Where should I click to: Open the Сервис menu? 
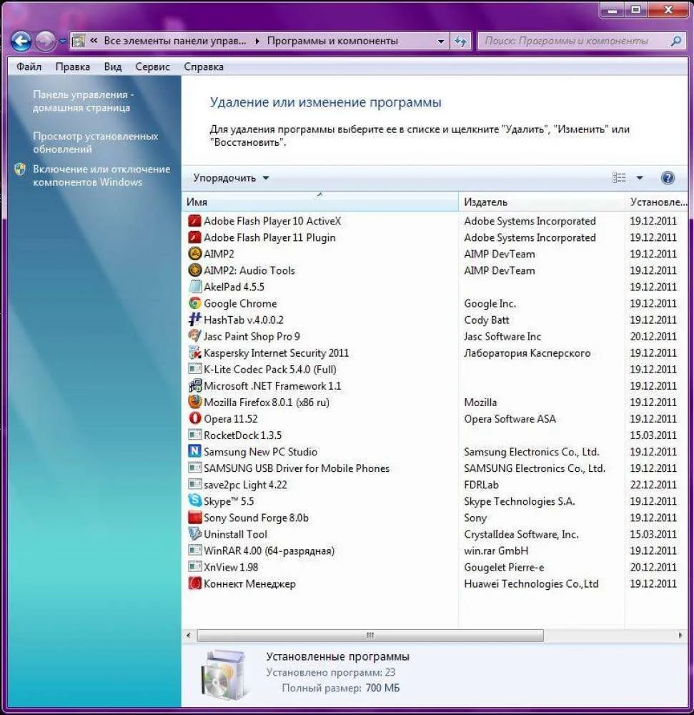(153, 66)
